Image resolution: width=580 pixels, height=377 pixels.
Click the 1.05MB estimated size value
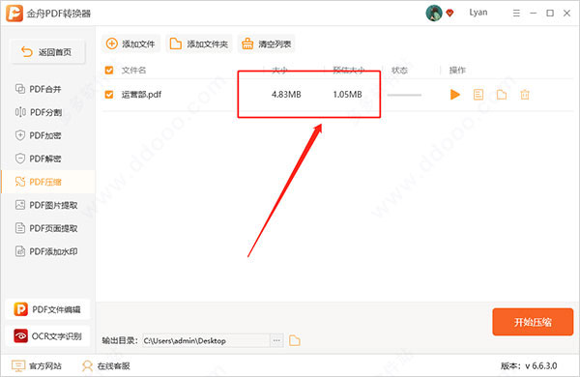pyautogui.click(x=347, y=95)
